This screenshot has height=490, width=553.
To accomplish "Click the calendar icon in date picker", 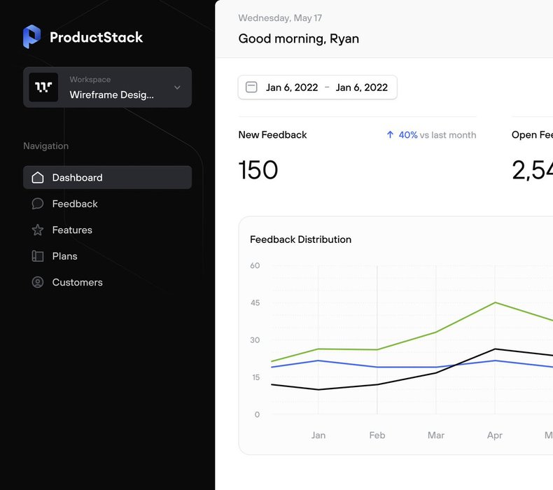I will coord(251,87).
